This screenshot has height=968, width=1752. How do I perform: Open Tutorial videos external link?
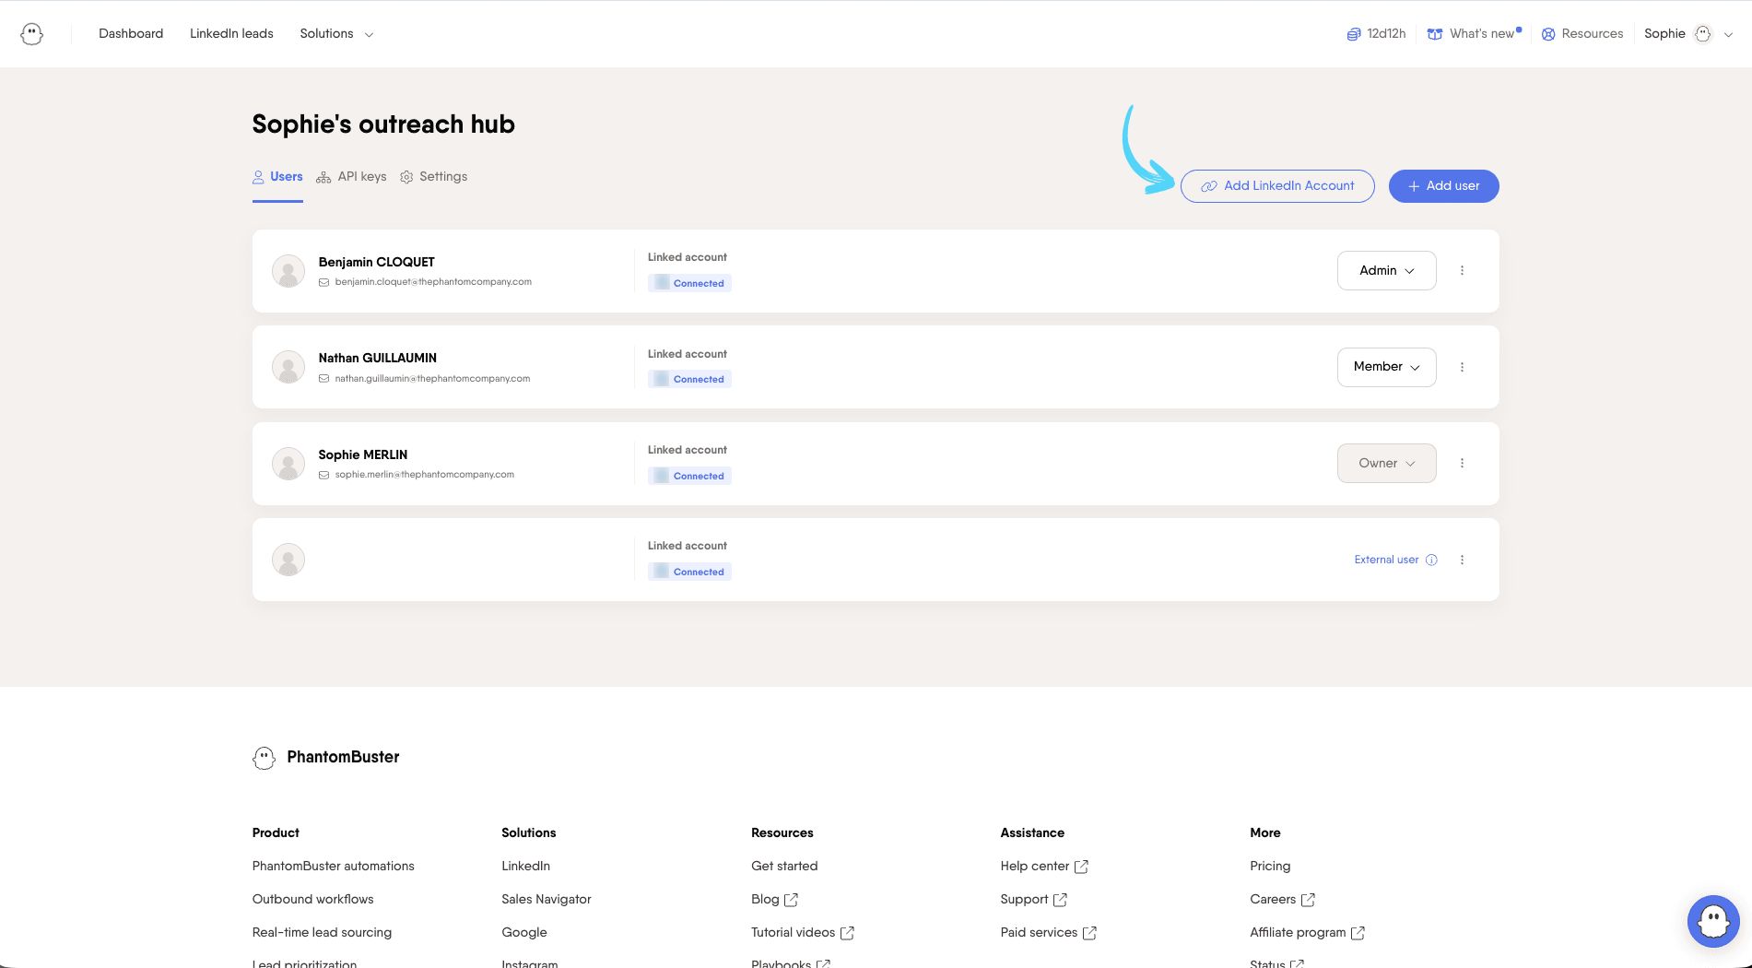pos(803,932)
